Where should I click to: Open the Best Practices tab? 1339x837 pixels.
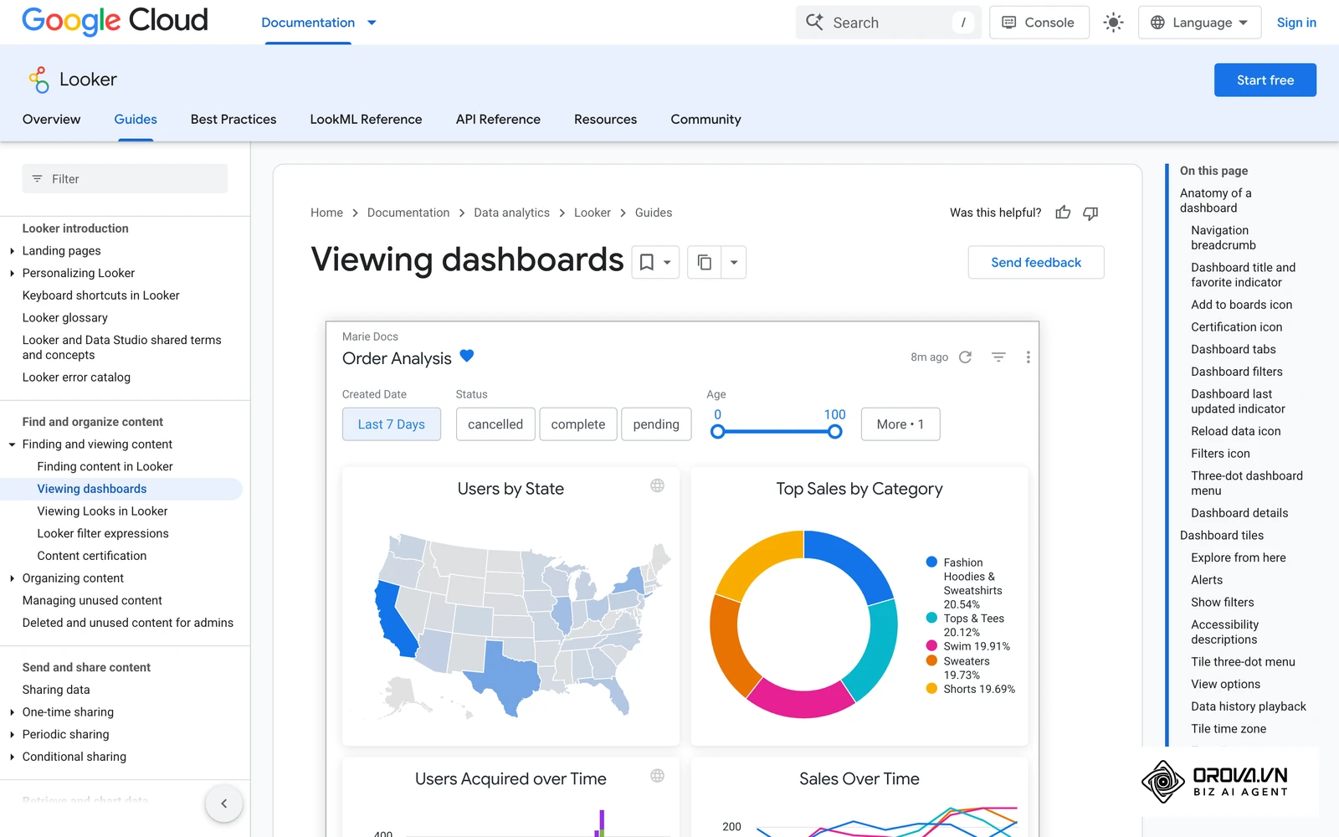pos(233,120)
